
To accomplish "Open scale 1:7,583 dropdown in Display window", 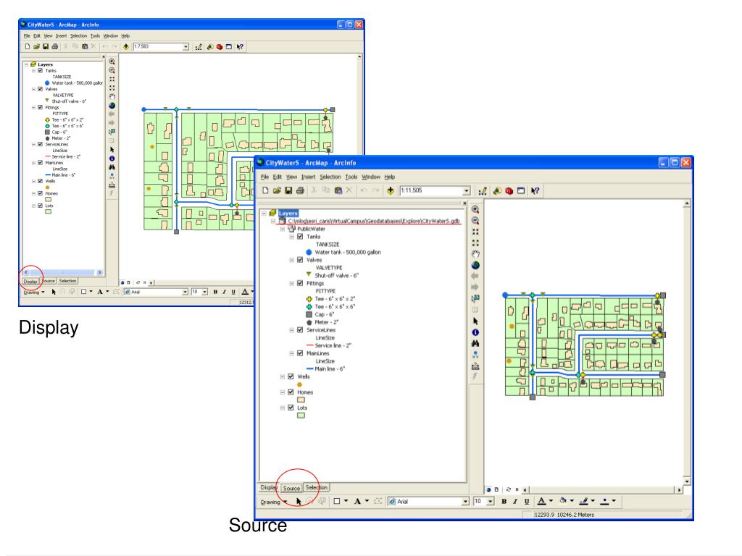I will click(185, 47).
